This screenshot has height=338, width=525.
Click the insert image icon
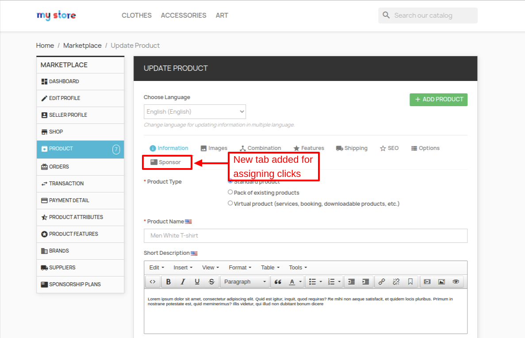pyautogui.click(x=441, y=282)
